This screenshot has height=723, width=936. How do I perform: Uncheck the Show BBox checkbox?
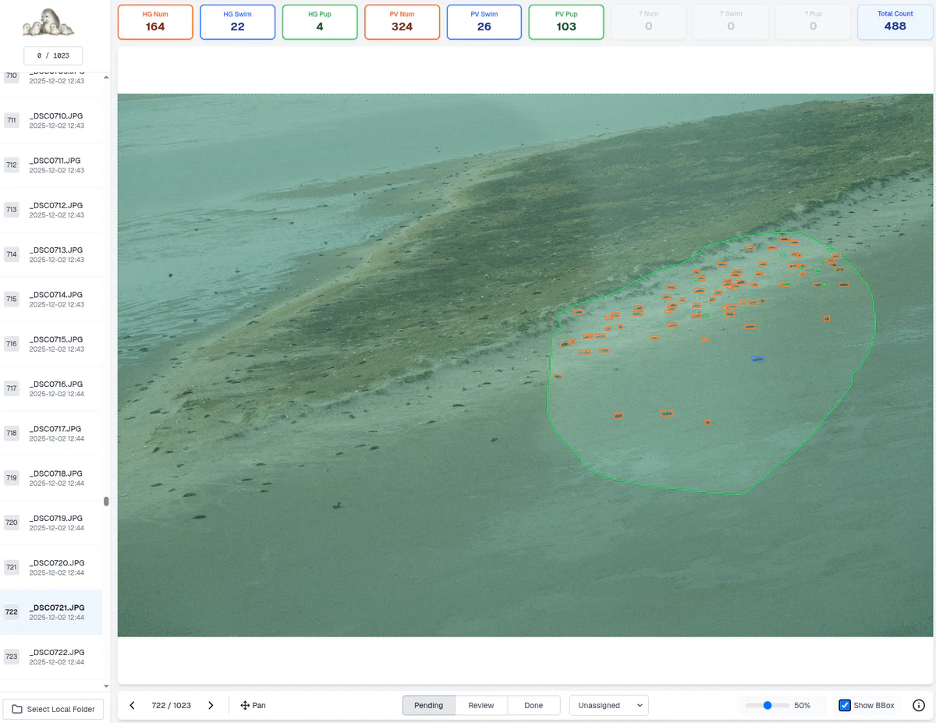coord(844,705)
